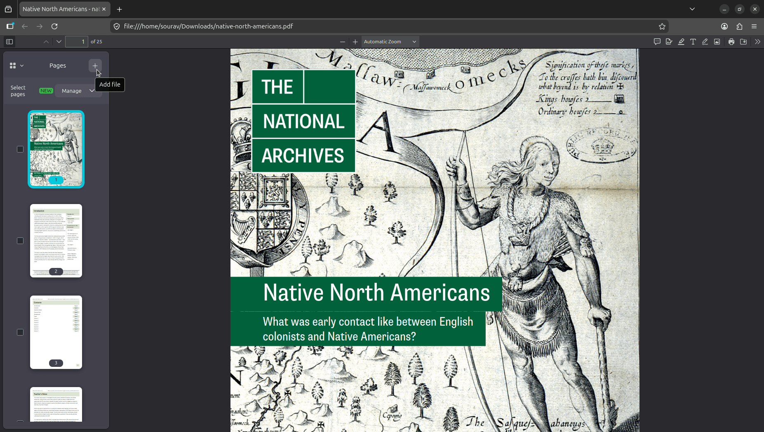Bookmark this page with the star

(x=662, y=26)
